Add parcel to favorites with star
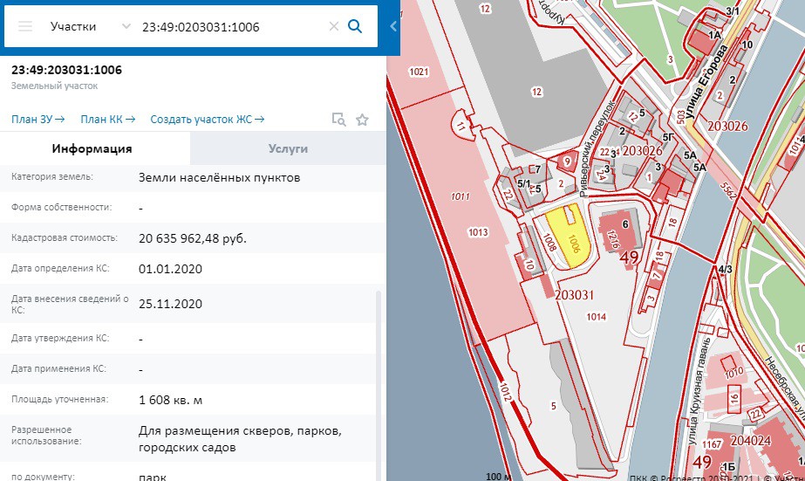The height and width of the screenshot is (481, 805). click(363, 120)
